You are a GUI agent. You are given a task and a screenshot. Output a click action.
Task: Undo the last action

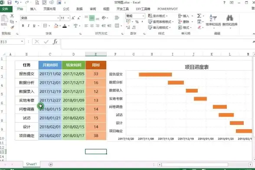click(17, 3)
